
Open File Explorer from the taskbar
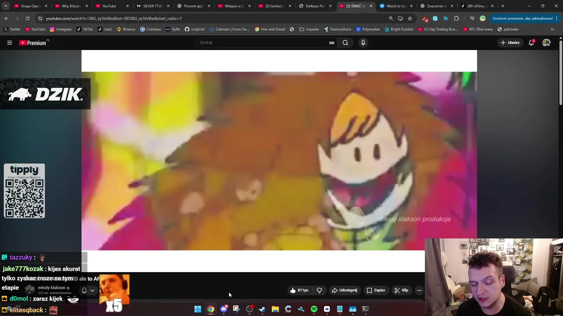click(x=275, y=309)
